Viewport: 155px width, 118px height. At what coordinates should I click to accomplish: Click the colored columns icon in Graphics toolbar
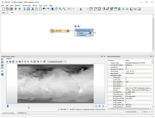pyautogui.click(x=44, y=62)
